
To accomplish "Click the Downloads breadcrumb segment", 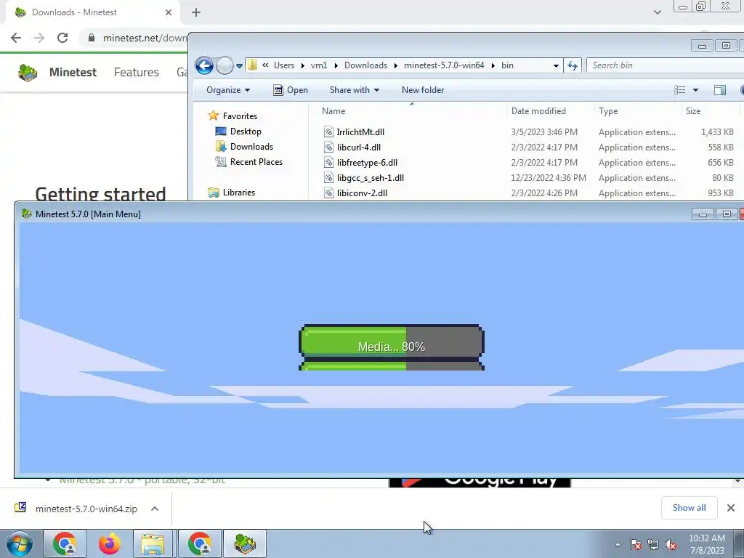I will [x=365, y=65].
